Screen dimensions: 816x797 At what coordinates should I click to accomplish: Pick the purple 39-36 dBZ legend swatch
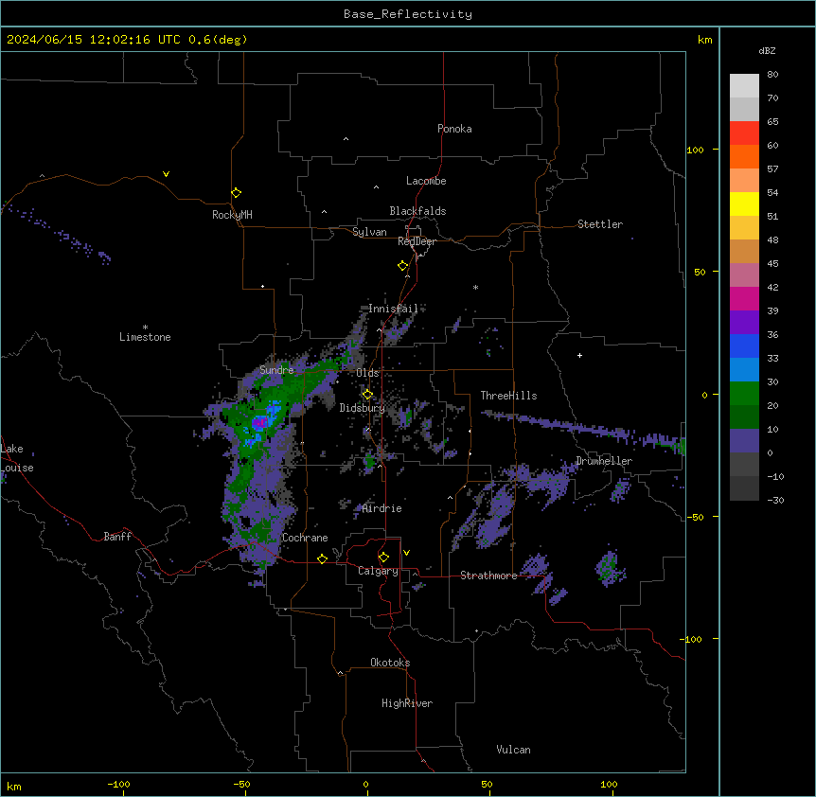(x=744, y=323)
